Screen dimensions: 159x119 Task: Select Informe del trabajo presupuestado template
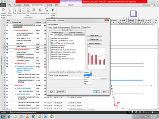click(60, 54)
